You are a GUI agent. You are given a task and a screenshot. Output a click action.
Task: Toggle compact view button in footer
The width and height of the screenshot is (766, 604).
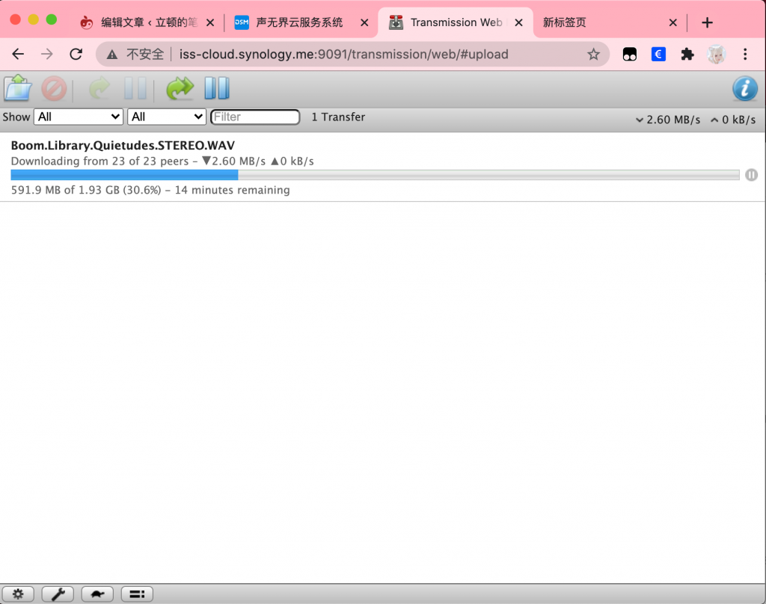coord(137,594)
